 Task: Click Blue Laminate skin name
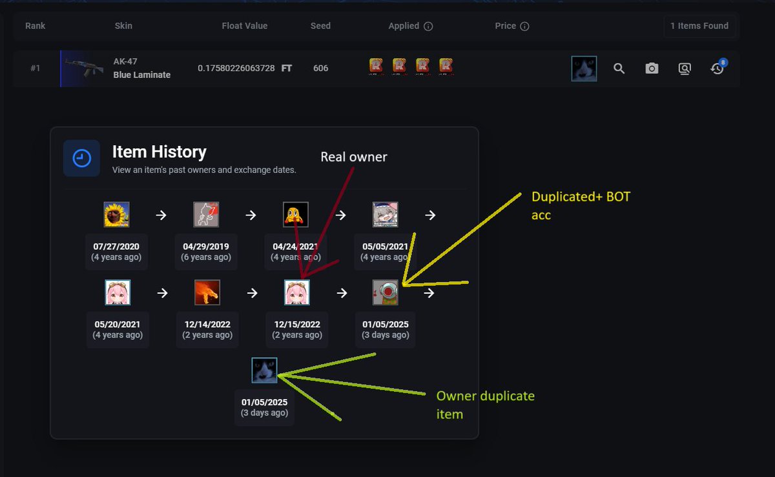pos(142,75)
